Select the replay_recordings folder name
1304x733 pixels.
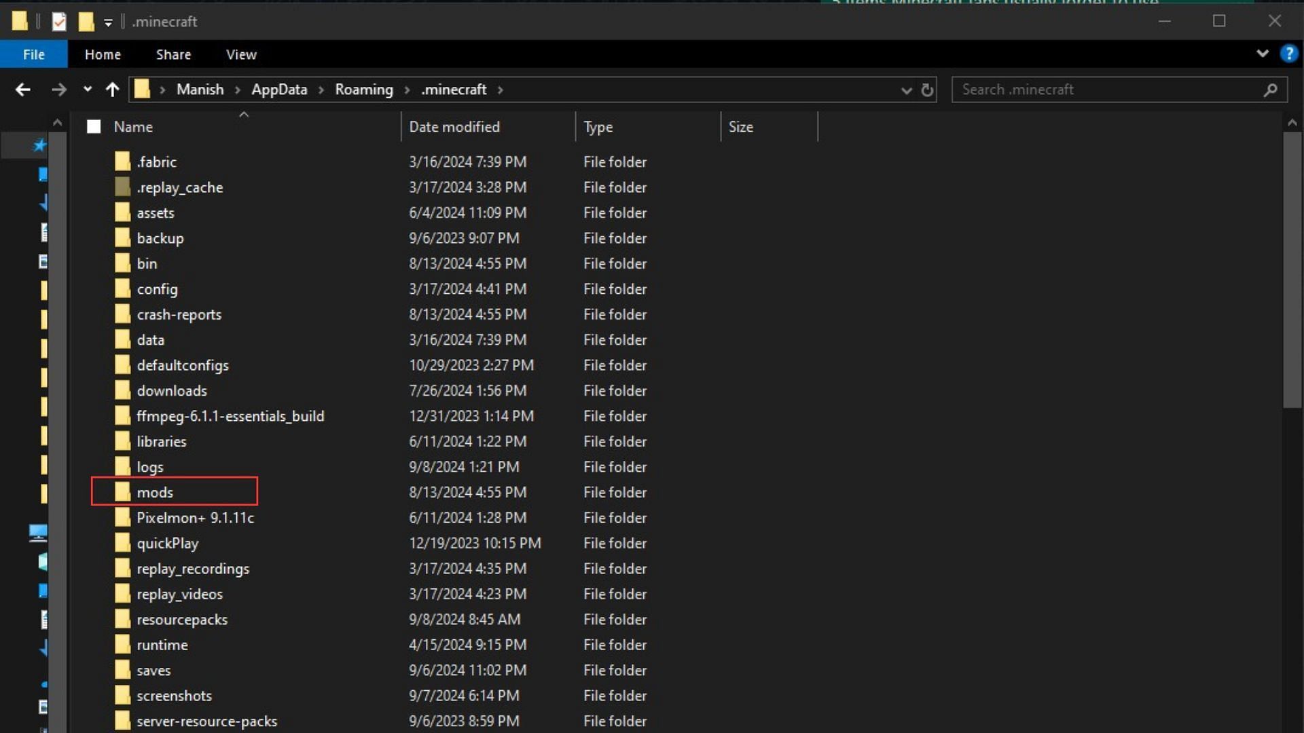193,569
